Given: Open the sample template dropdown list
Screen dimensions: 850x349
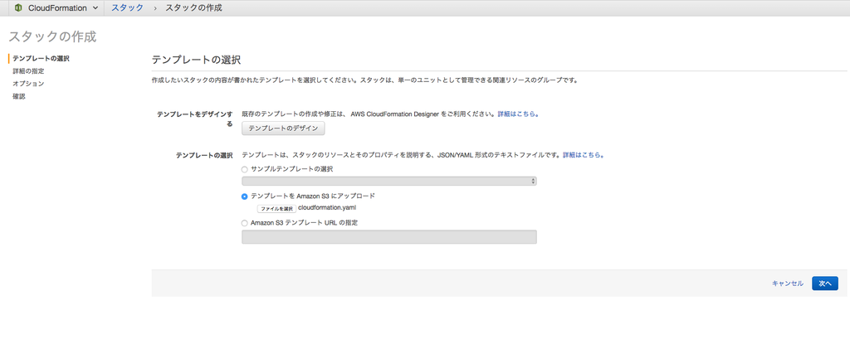Looking at the screenshot, I should (x=389, y=182).
